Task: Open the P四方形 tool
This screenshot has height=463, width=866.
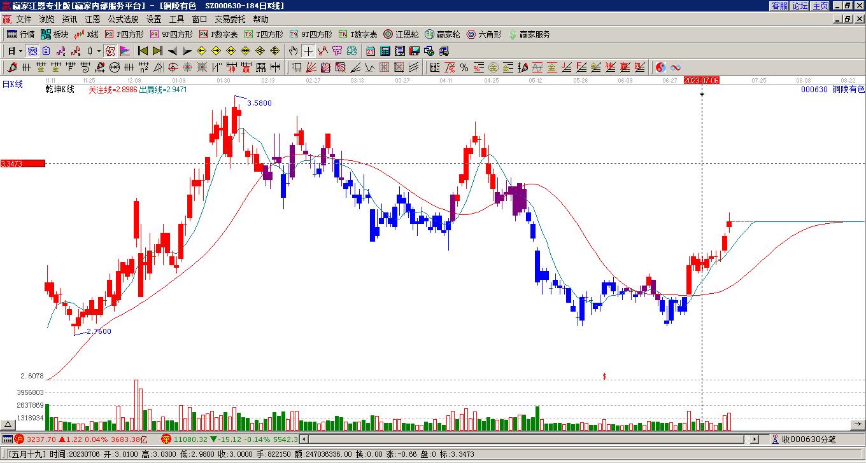Action: click(124, 34)
